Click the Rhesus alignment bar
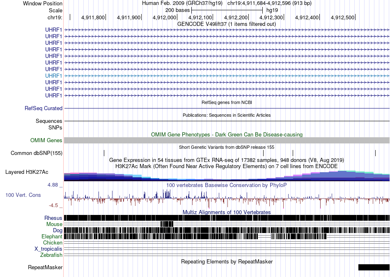Viewport: 390px width, 277px height. (x=227, y=218)
